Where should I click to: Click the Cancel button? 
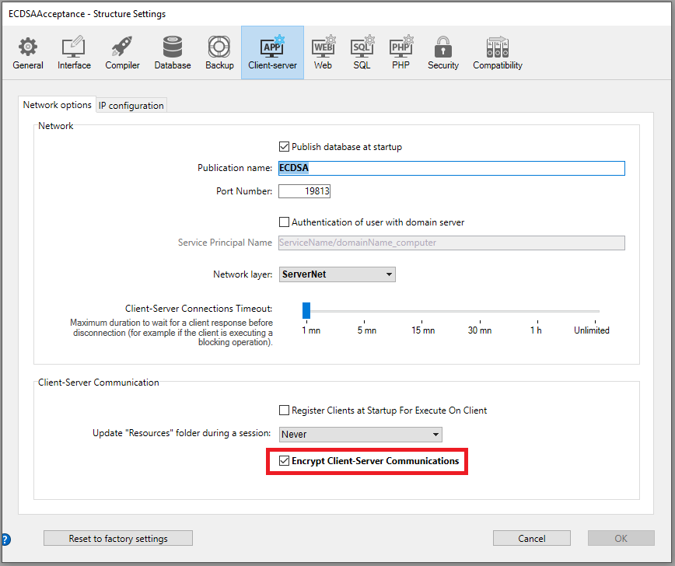pyautogui.click(x=532, y=539)
